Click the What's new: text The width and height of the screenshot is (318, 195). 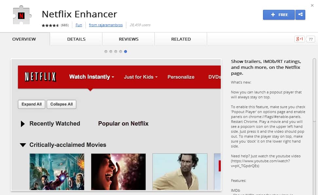click(241, 82)
